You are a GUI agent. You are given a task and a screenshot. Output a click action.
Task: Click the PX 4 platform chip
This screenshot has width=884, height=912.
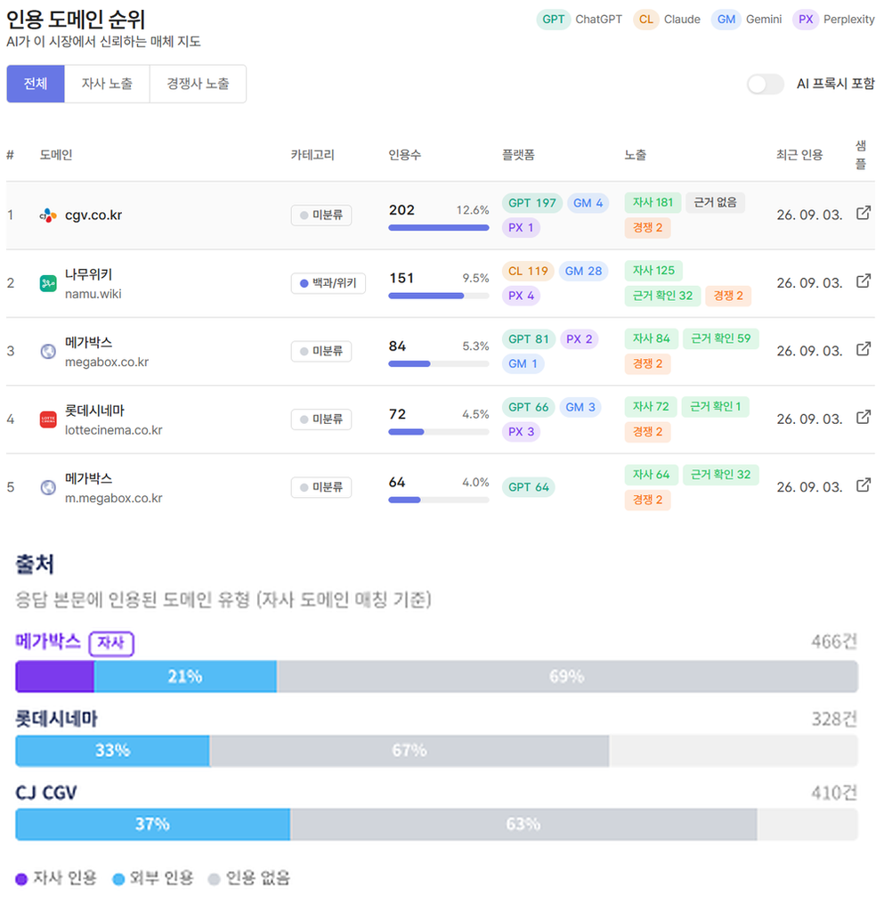(x=522, y=296)
